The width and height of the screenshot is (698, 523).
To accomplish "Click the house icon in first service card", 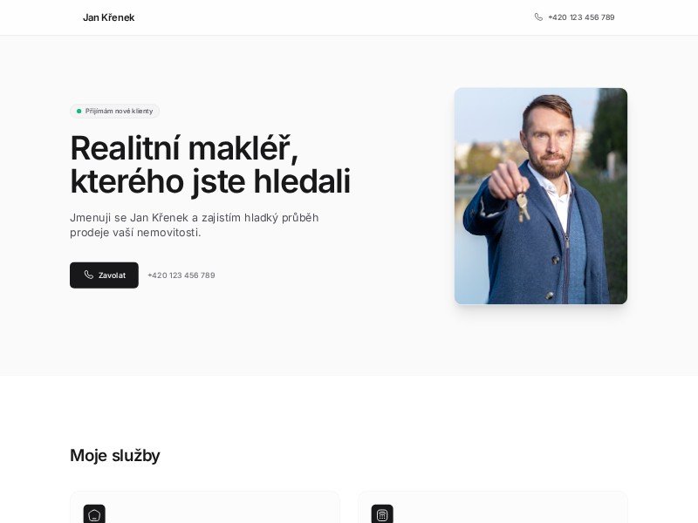I will click(x=94, y=514).
